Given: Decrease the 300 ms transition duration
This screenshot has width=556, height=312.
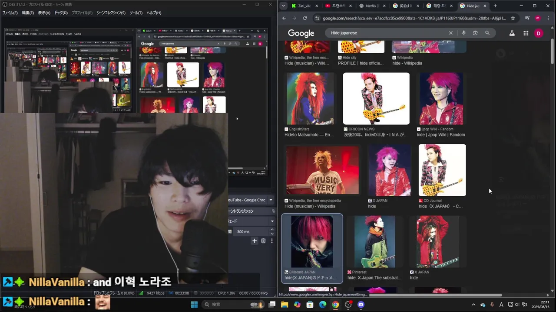Looking at the screenshot, I should point(272,234).
